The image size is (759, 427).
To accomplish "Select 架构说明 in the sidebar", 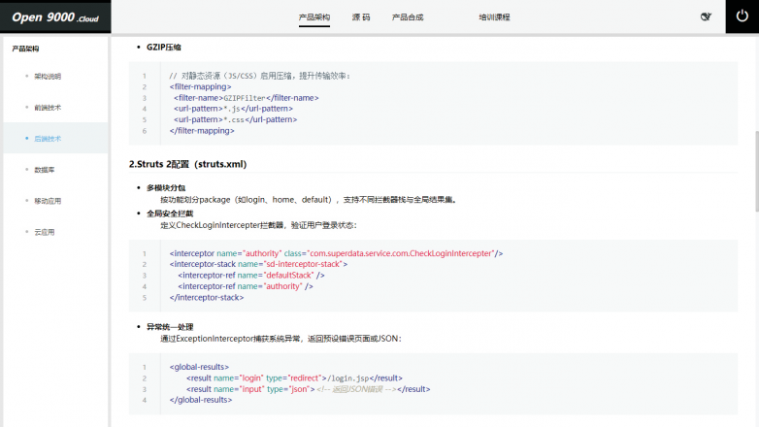I will pyautogui.click(x=48, y=76).
